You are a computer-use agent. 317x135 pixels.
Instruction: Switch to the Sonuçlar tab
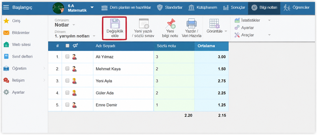(x=234, y=8)
